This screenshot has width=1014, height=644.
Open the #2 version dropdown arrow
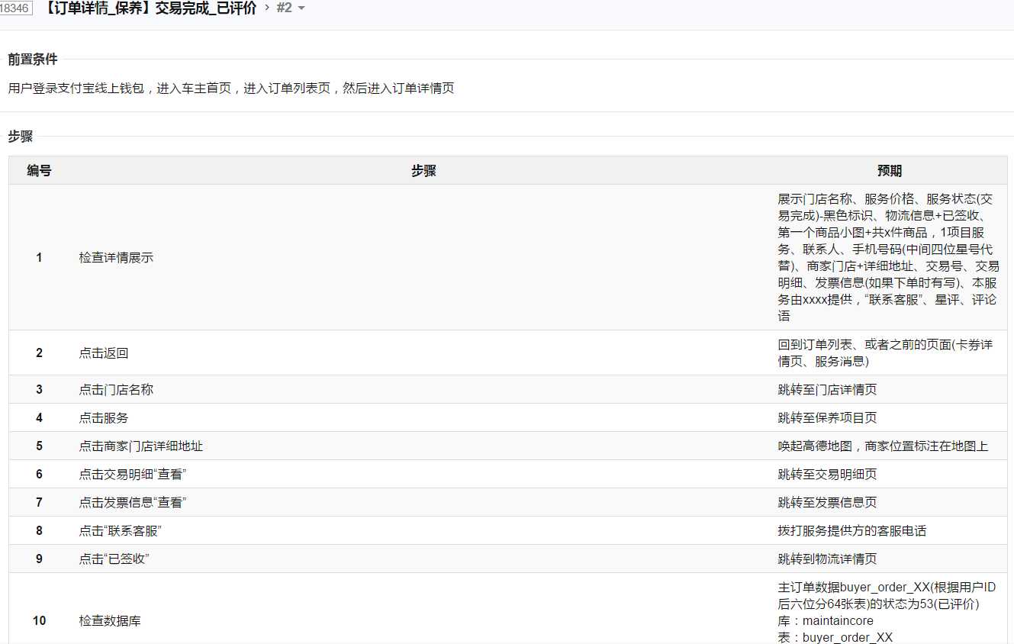(301, 8)
